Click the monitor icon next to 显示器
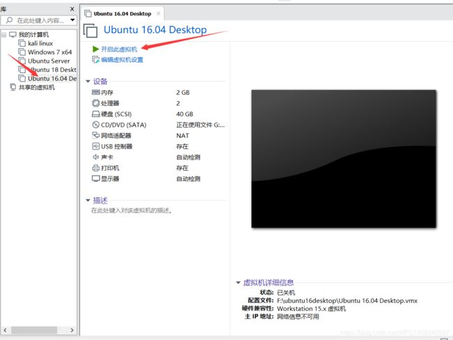 (95, 178)
